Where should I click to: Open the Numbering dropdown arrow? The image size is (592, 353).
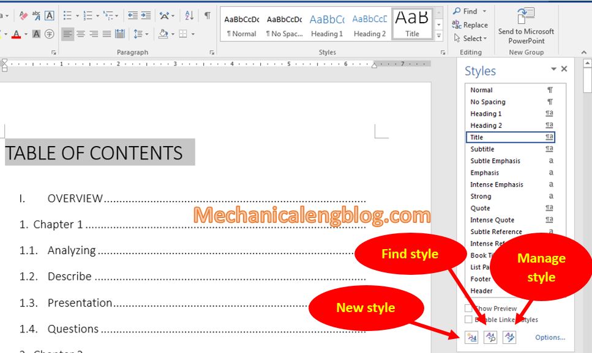point(97,16)
